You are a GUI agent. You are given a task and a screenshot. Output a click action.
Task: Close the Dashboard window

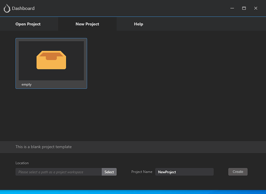256,8
